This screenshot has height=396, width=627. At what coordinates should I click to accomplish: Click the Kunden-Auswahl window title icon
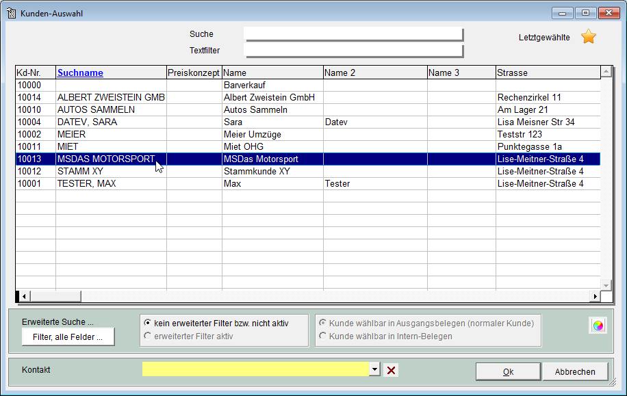11,13
